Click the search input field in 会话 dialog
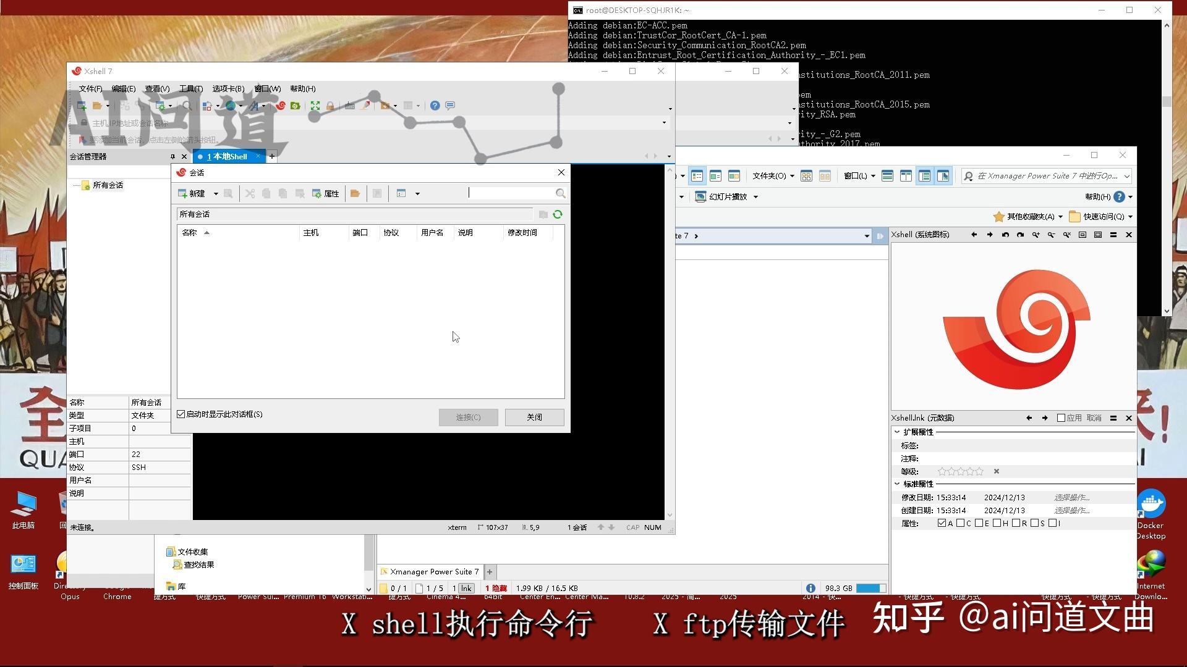Screen dimensions: 1187x667 click(x=511, y=193)
